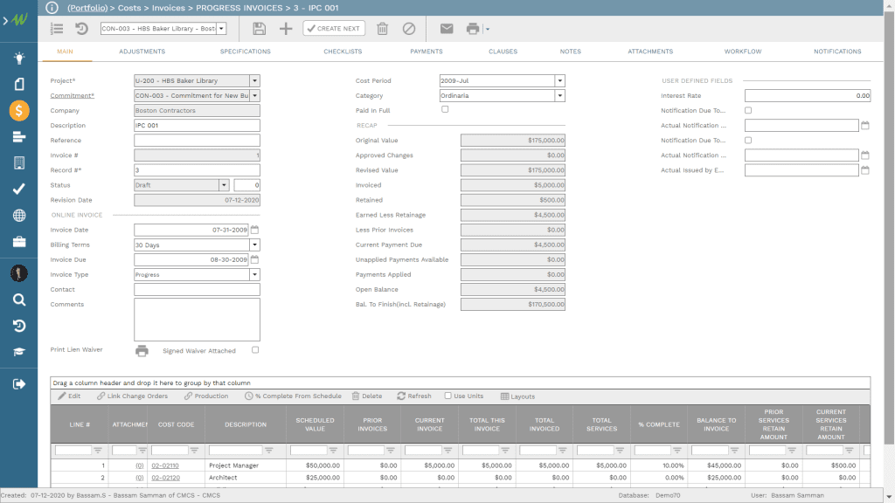Viewport: 895px width, 503px height.
Task: Click the Link Change Orders button
Action: [x=133, y=396]
